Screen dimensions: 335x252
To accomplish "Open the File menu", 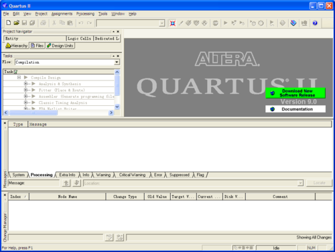I will tap(6, 14).
